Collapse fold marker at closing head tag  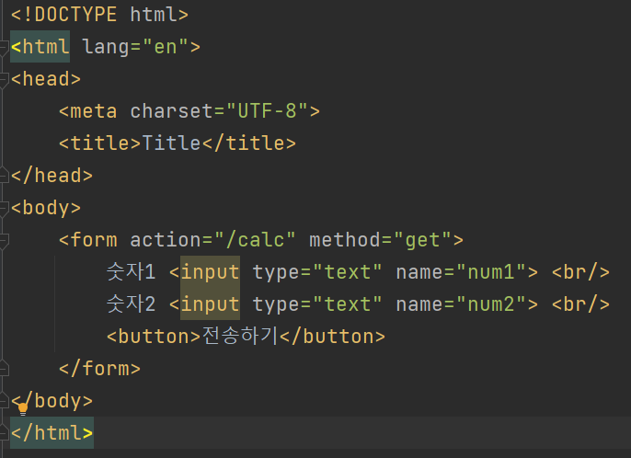pos(4,176)
